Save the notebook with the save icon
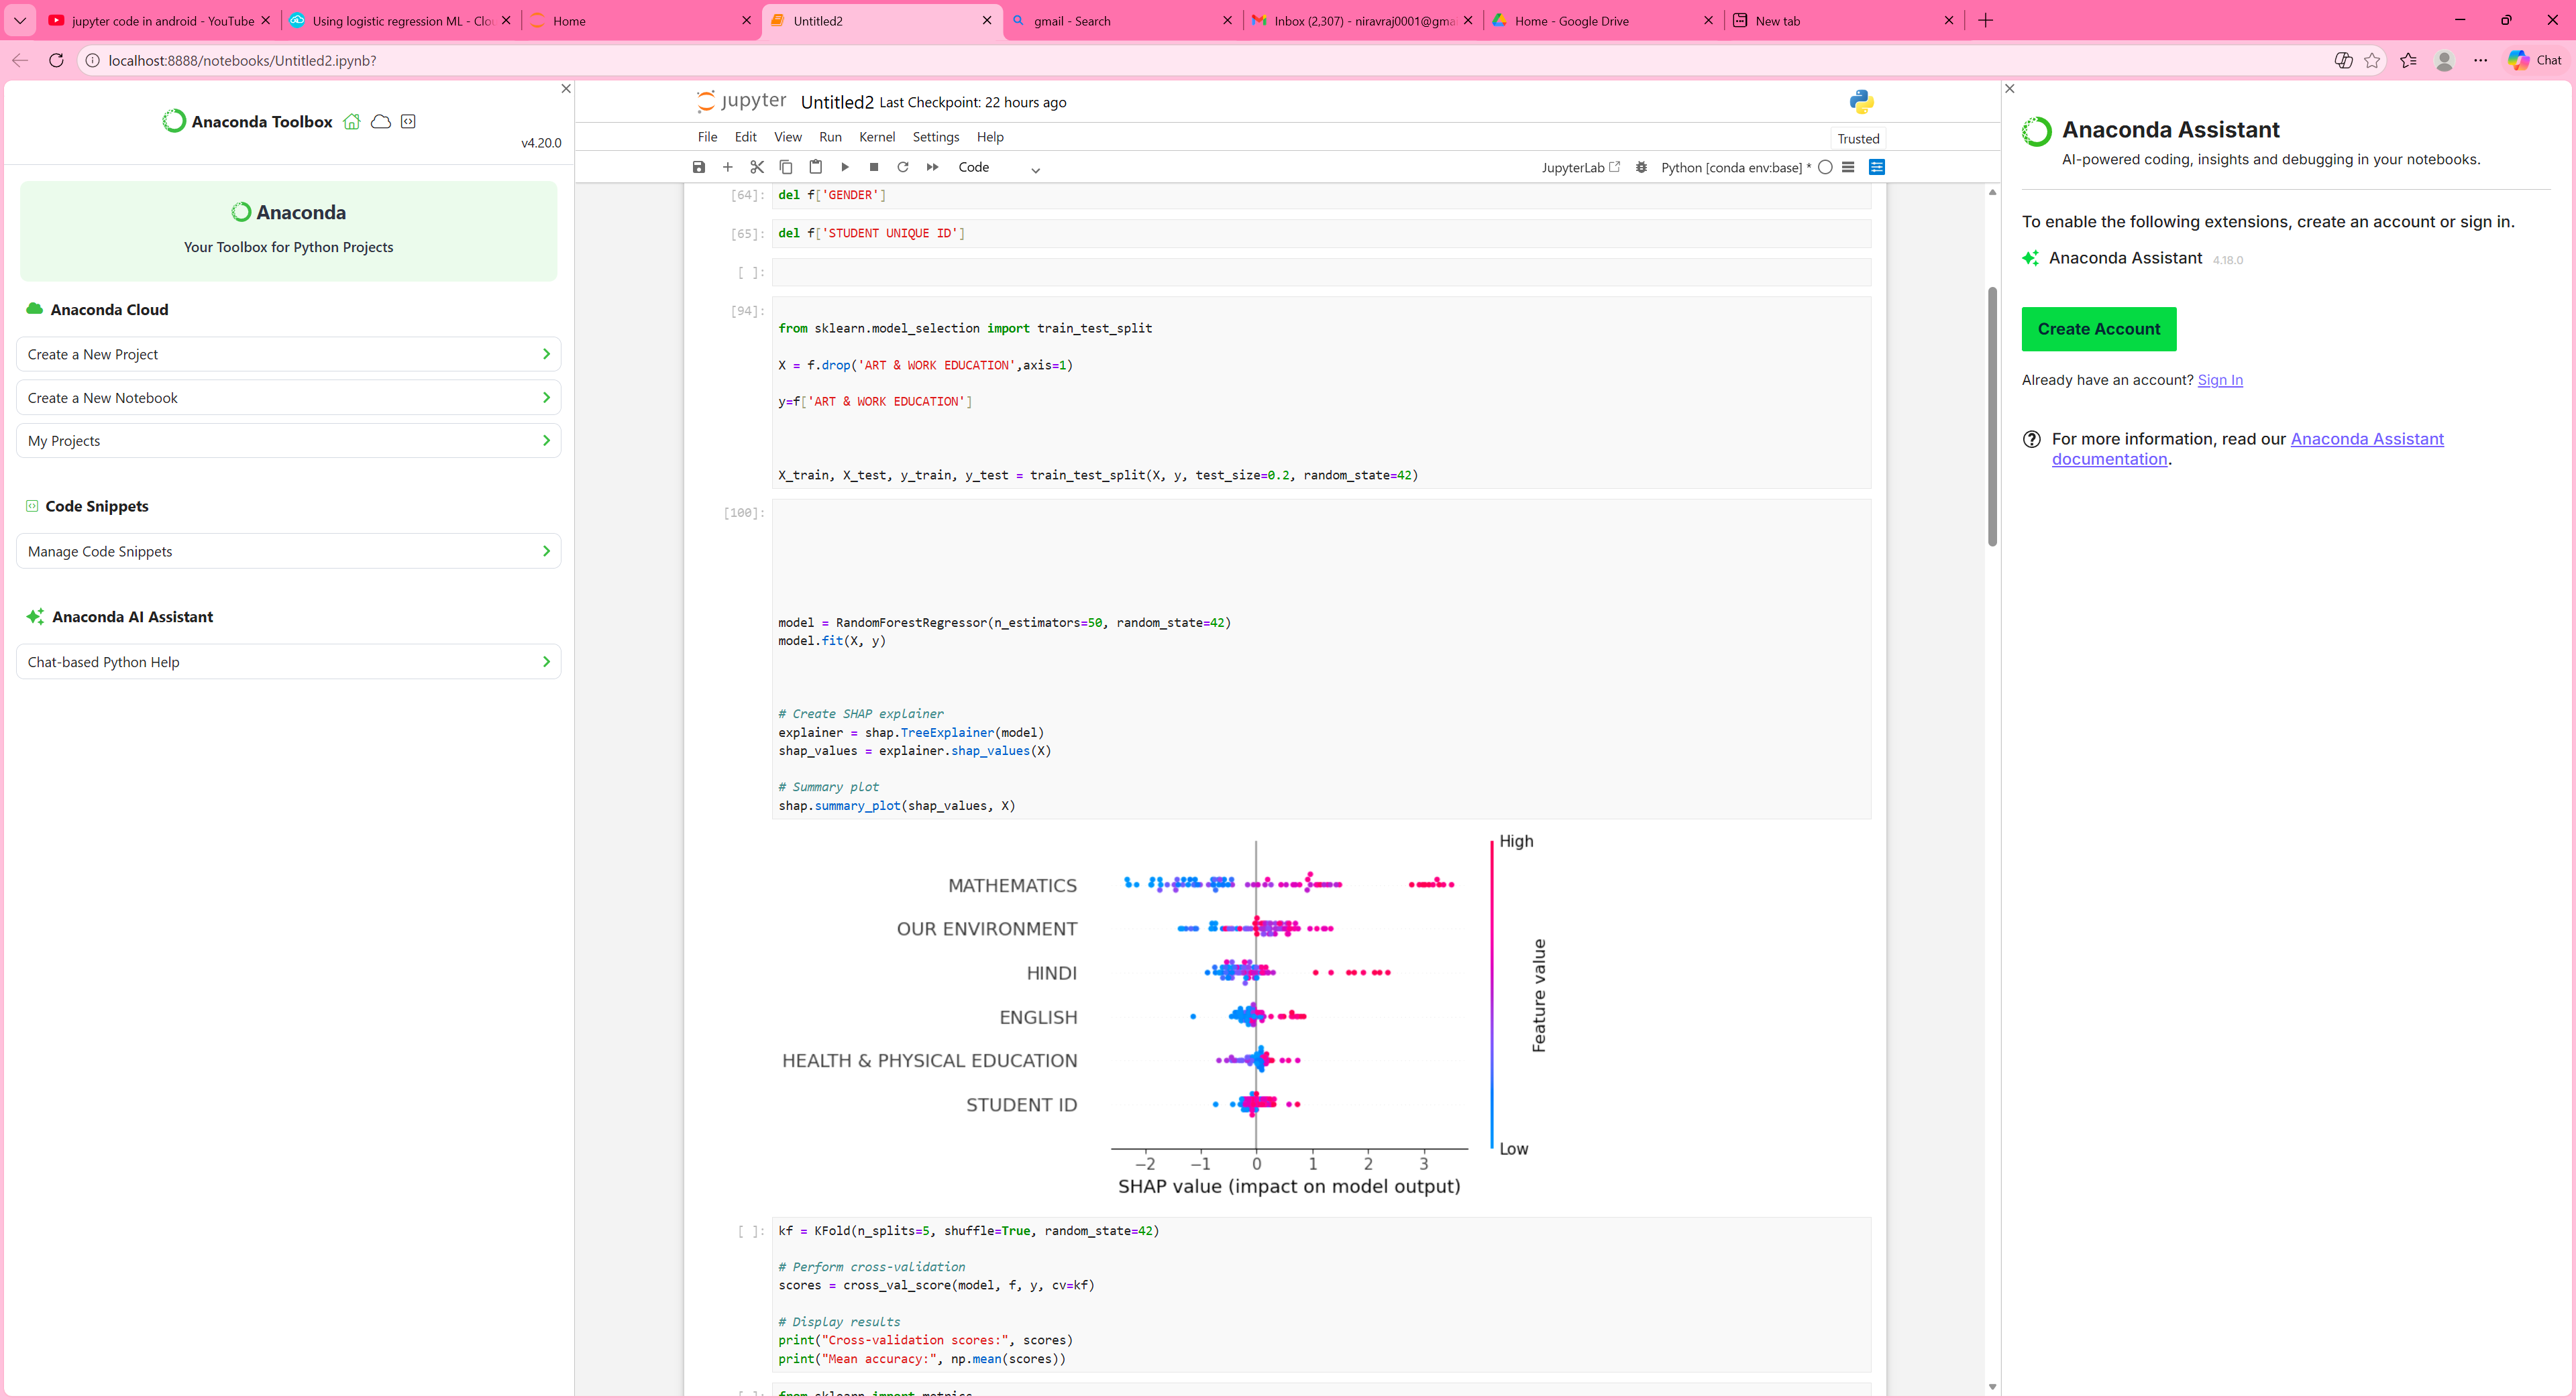Screen dimensions: 2576x1400 point(698,167)
